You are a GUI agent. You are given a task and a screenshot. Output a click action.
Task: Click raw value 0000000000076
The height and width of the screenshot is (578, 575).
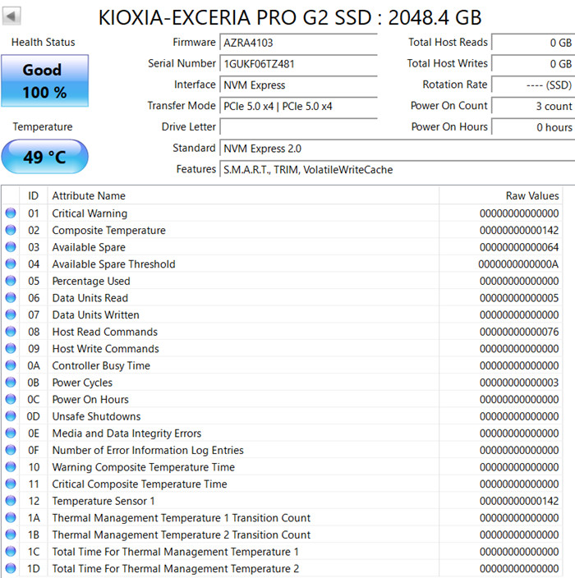pyautogui.click(x=519, y=332)
